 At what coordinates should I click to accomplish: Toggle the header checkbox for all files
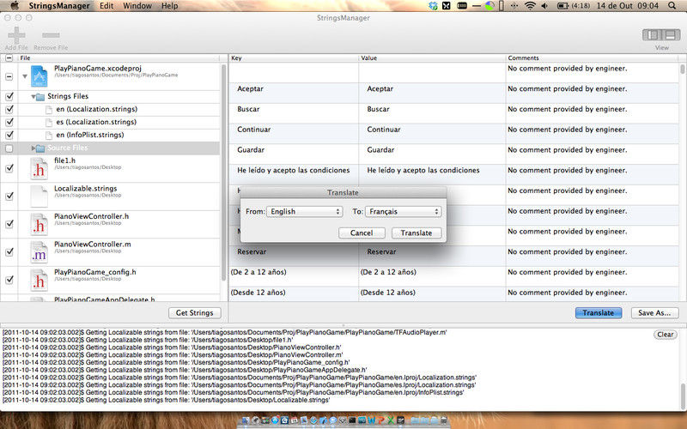tap(9, 57)
